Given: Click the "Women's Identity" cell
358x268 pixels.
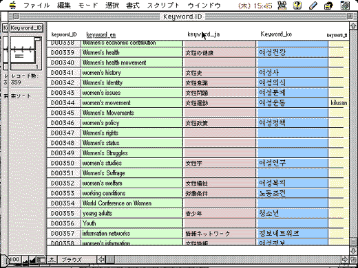Looking at the screenshot, I should 131,82.
